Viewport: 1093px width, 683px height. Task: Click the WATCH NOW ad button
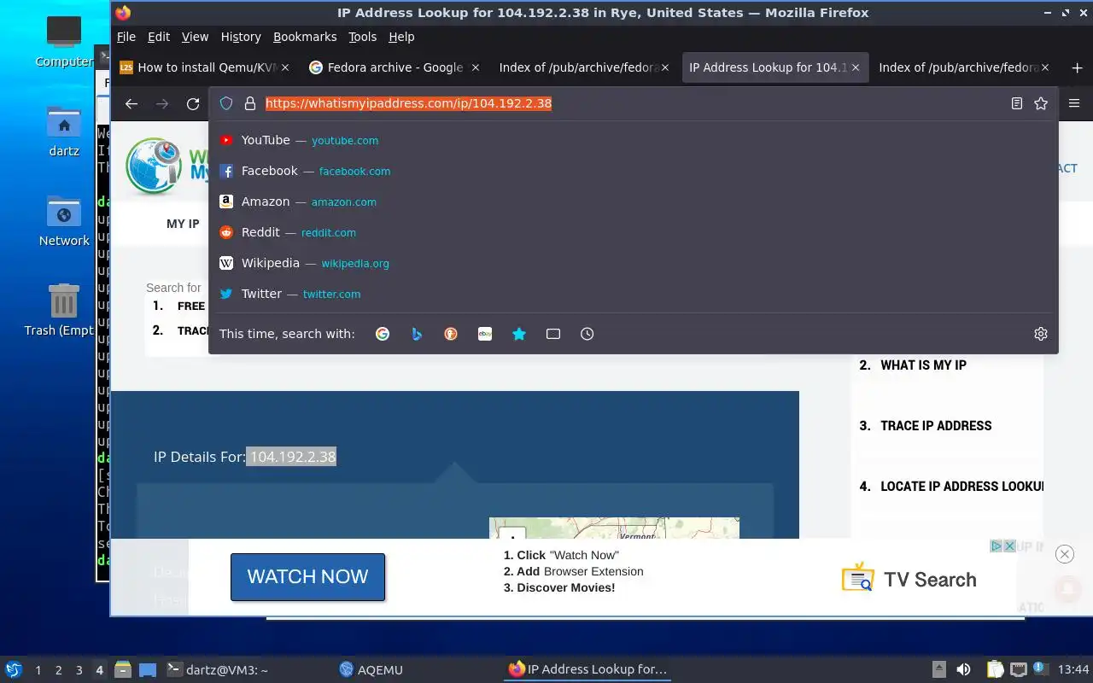pyautogui.click(x=307, y=577)
